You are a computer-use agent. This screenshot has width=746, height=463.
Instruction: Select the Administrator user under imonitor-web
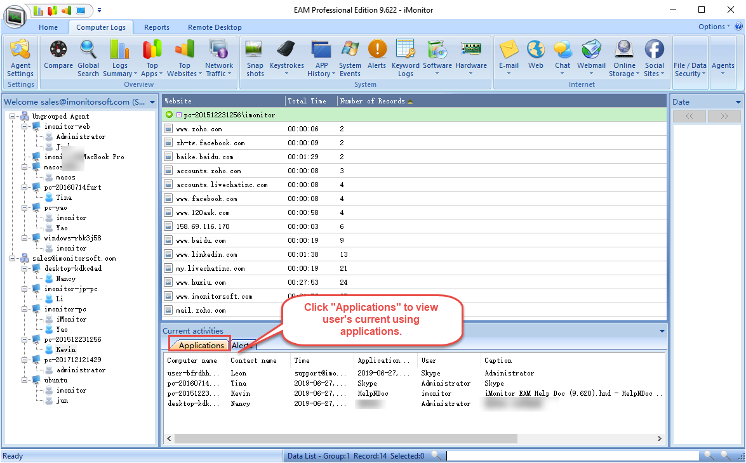point(81,136)
